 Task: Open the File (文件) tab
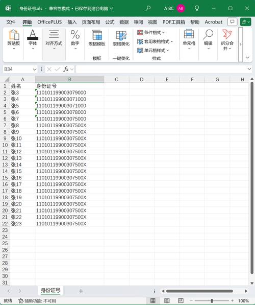11,22
